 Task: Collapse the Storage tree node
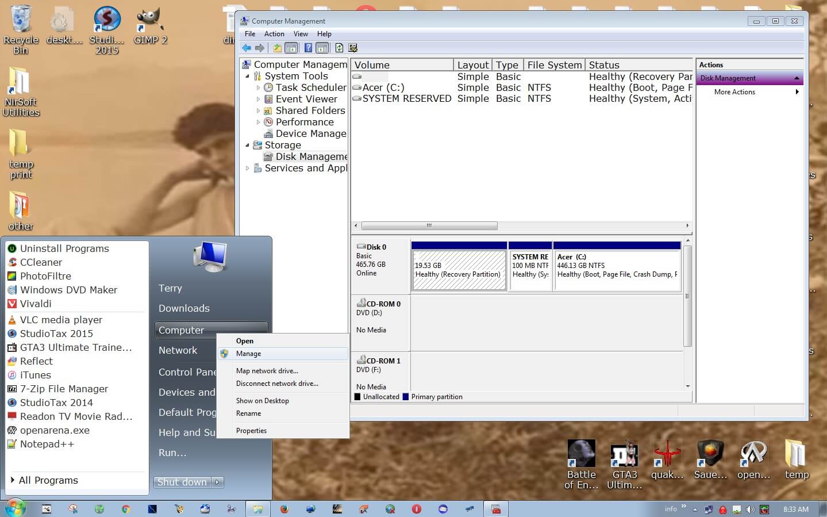point(248,145)
